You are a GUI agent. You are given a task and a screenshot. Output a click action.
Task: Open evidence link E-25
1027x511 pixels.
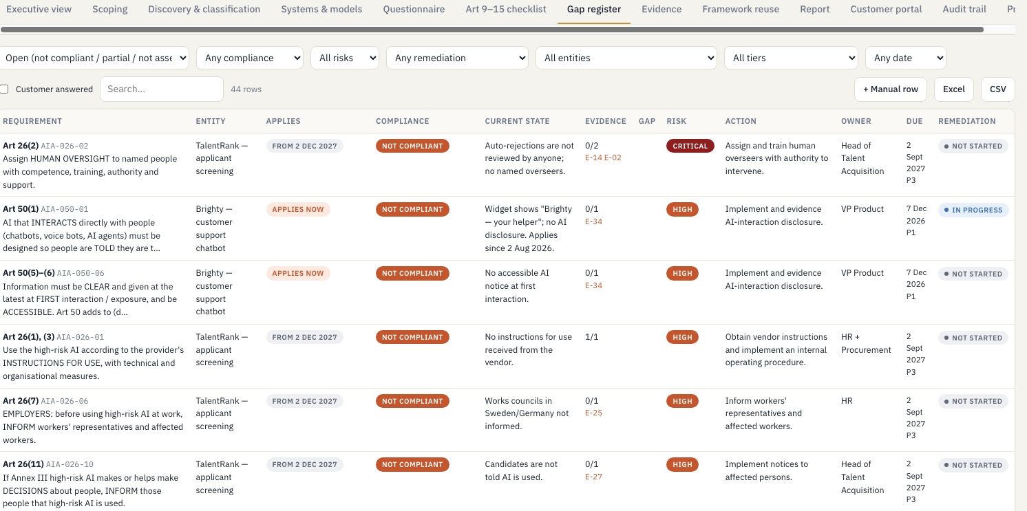pos(593,413)
